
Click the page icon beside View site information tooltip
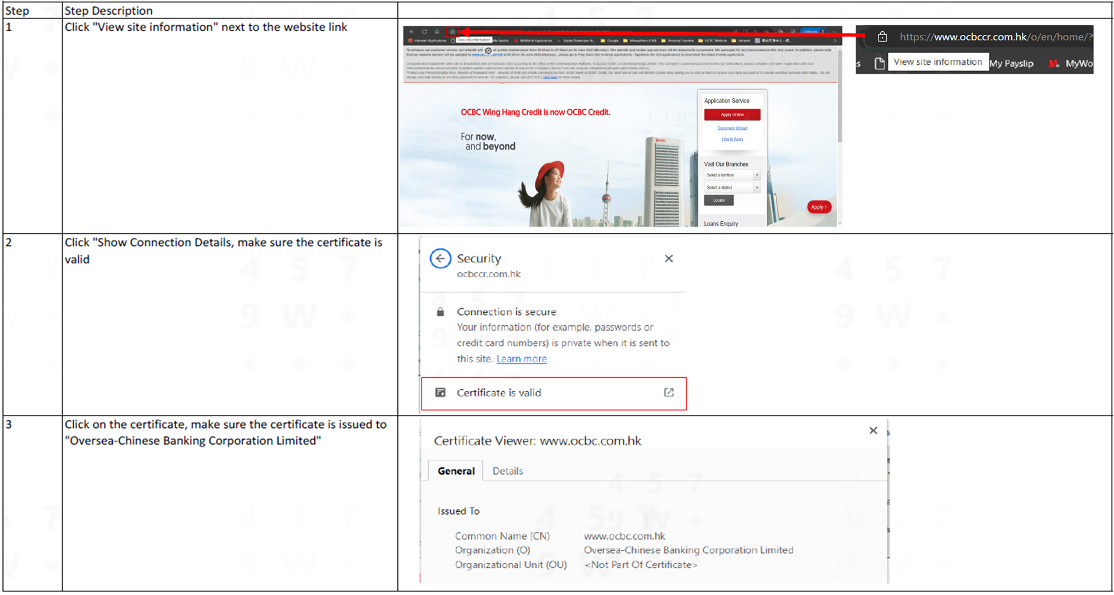pyautogui.click(x=879, y=63)
